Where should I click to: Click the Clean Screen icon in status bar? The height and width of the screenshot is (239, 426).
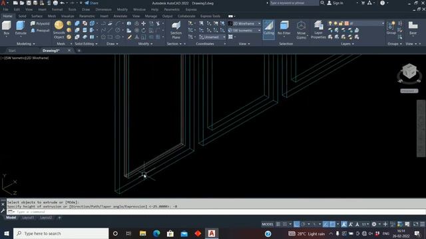(415, 224)
